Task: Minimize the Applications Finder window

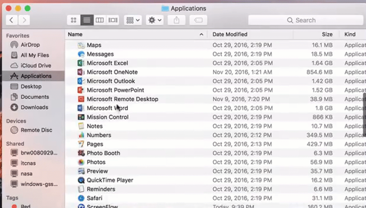Action: click(x=18, y=8)
